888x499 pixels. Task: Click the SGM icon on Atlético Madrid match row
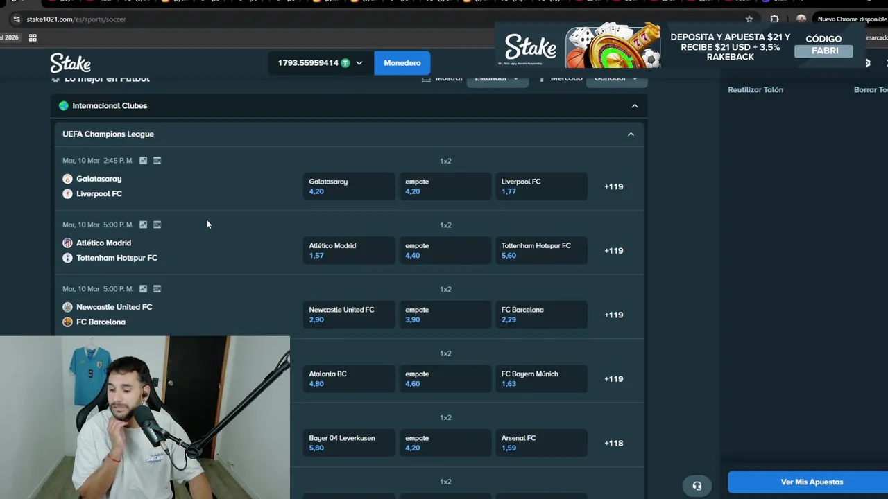(157, 225)
